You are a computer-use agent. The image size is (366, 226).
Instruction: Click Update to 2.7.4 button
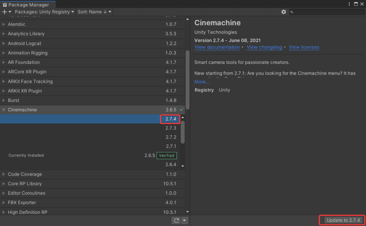[x=343, y=220]
